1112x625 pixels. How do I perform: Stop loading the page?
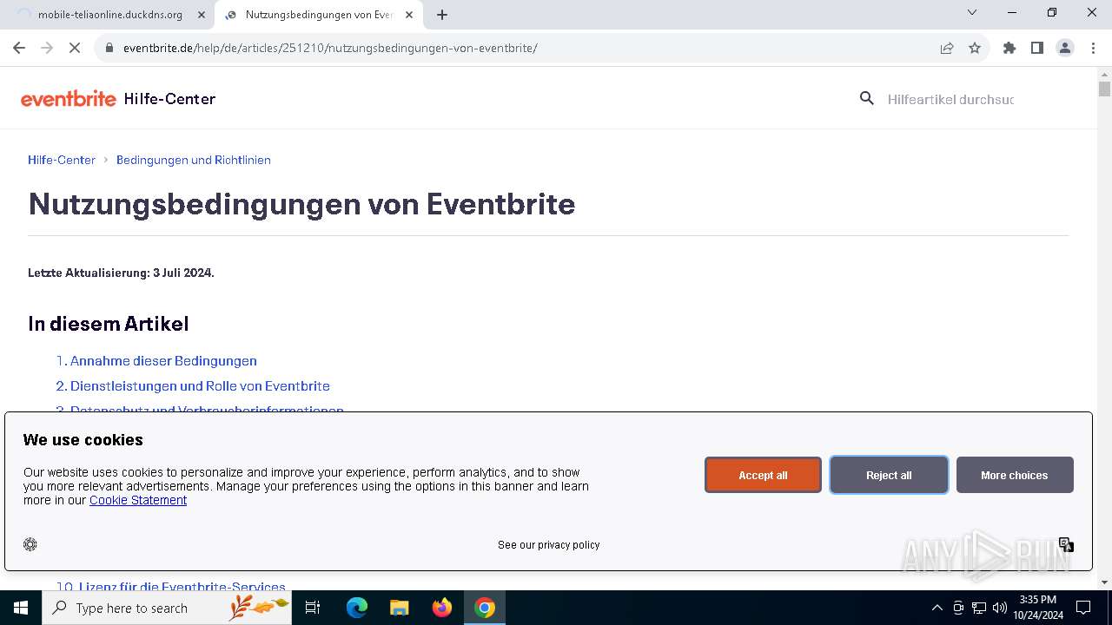(x=75, y=48)
